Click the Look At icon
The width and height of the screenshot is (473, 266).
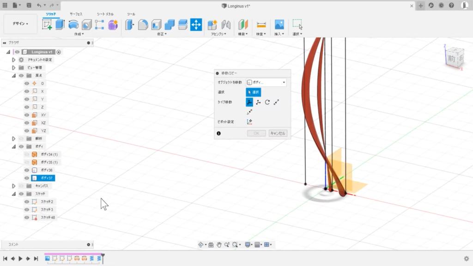pyautogui.click(x=211, y=245)
